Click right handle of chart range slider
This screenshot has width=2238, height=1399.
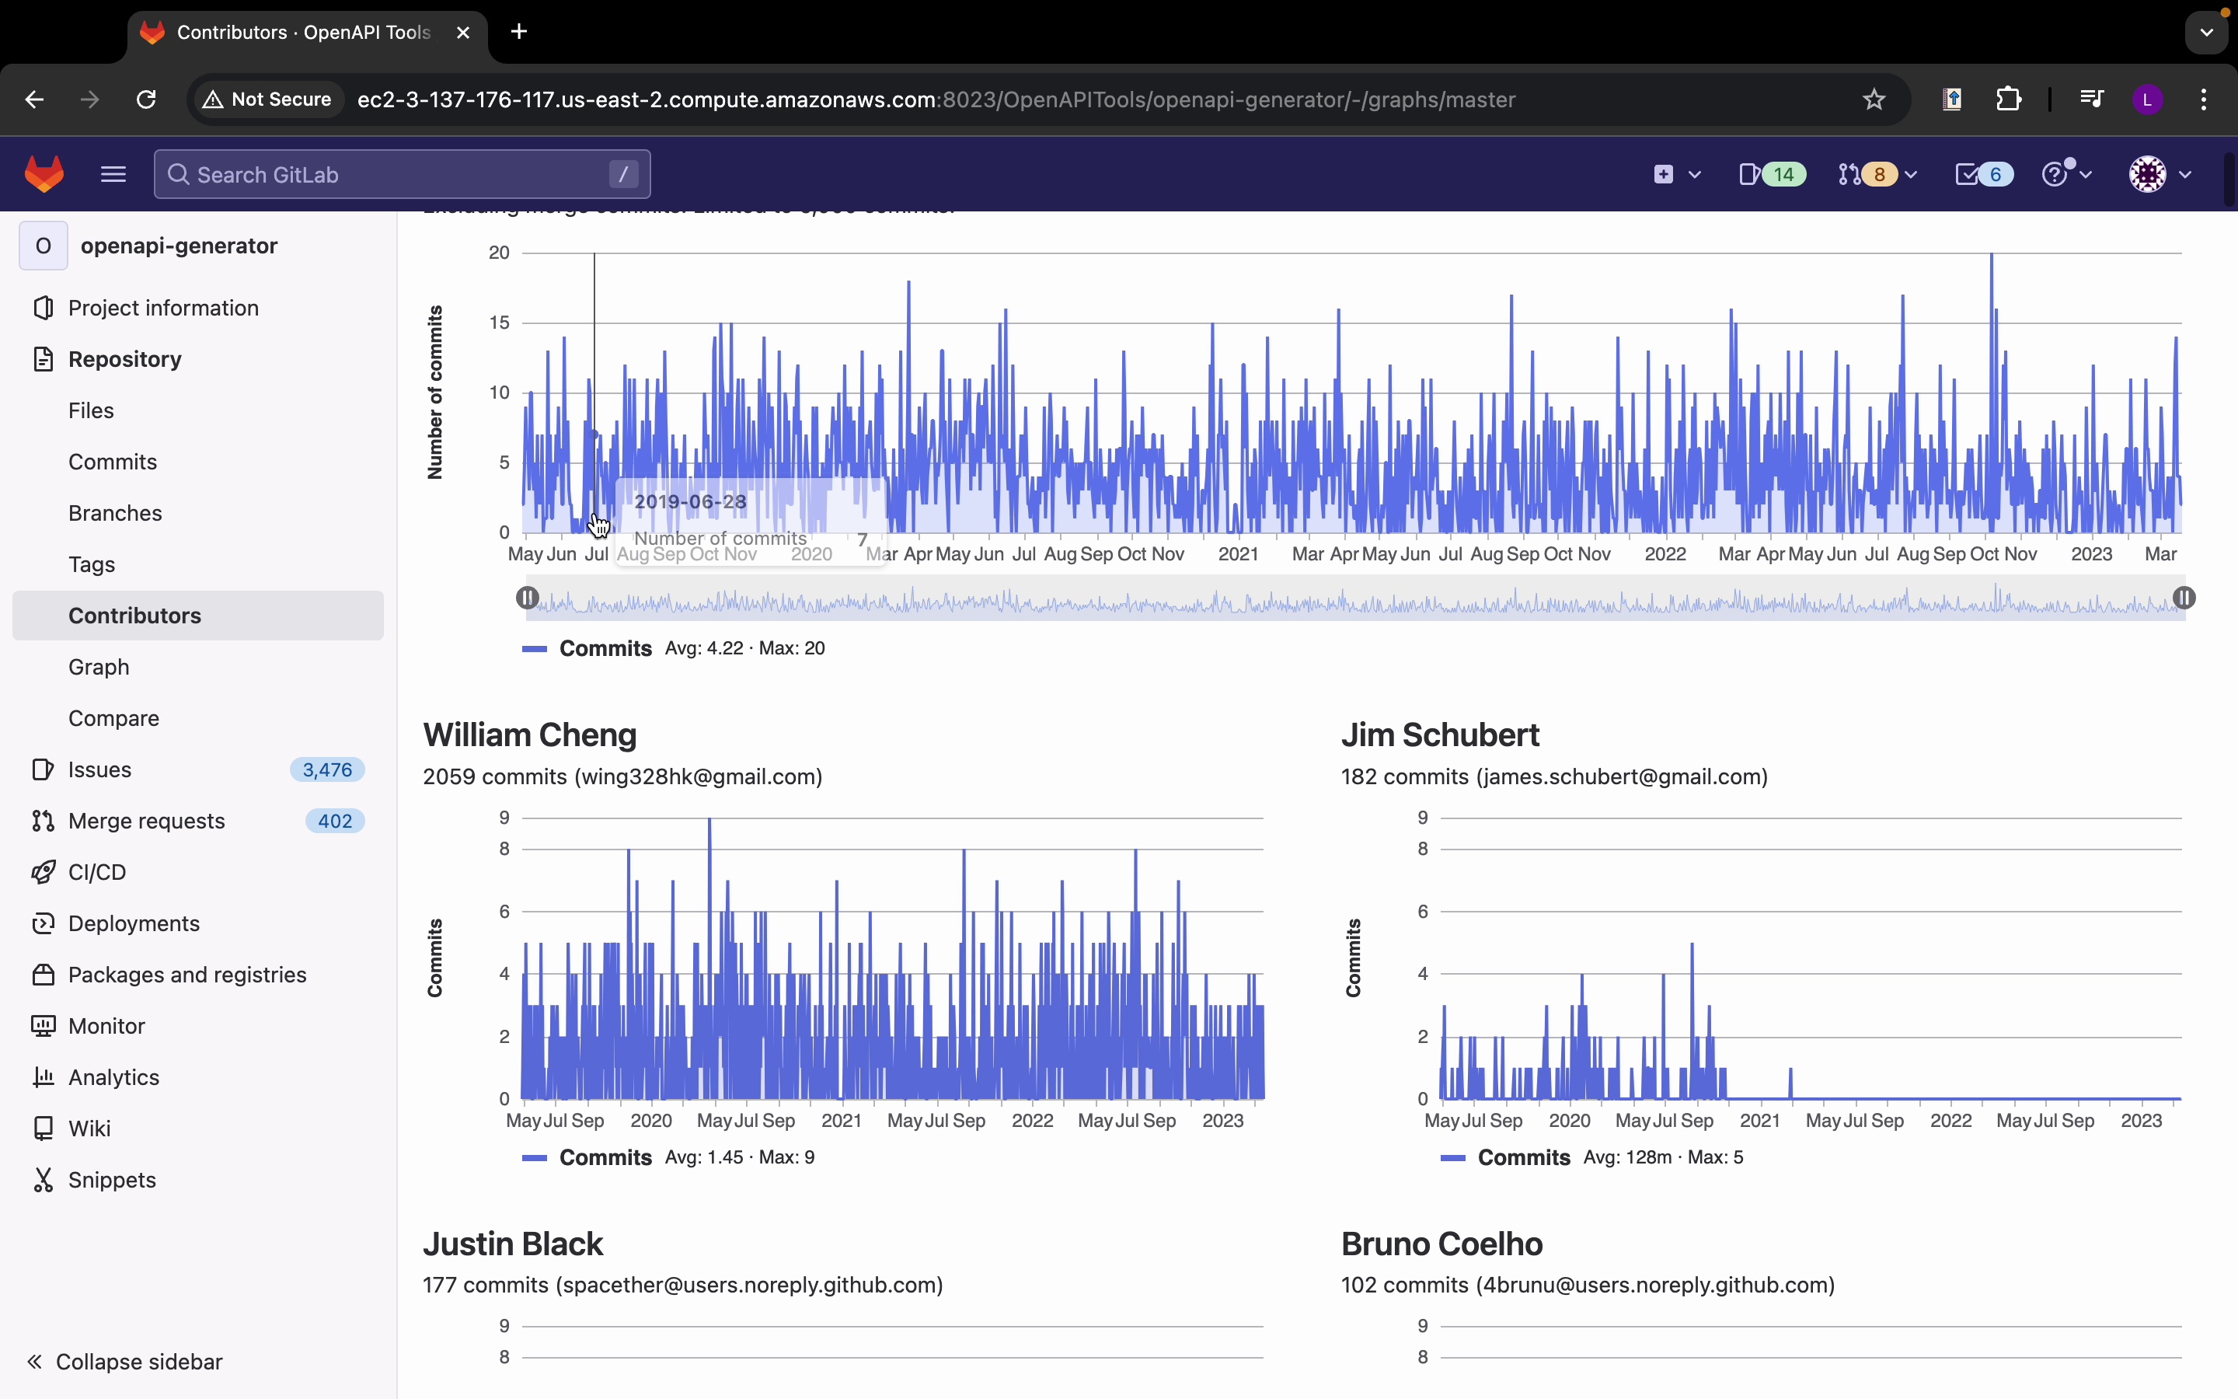2184,598
